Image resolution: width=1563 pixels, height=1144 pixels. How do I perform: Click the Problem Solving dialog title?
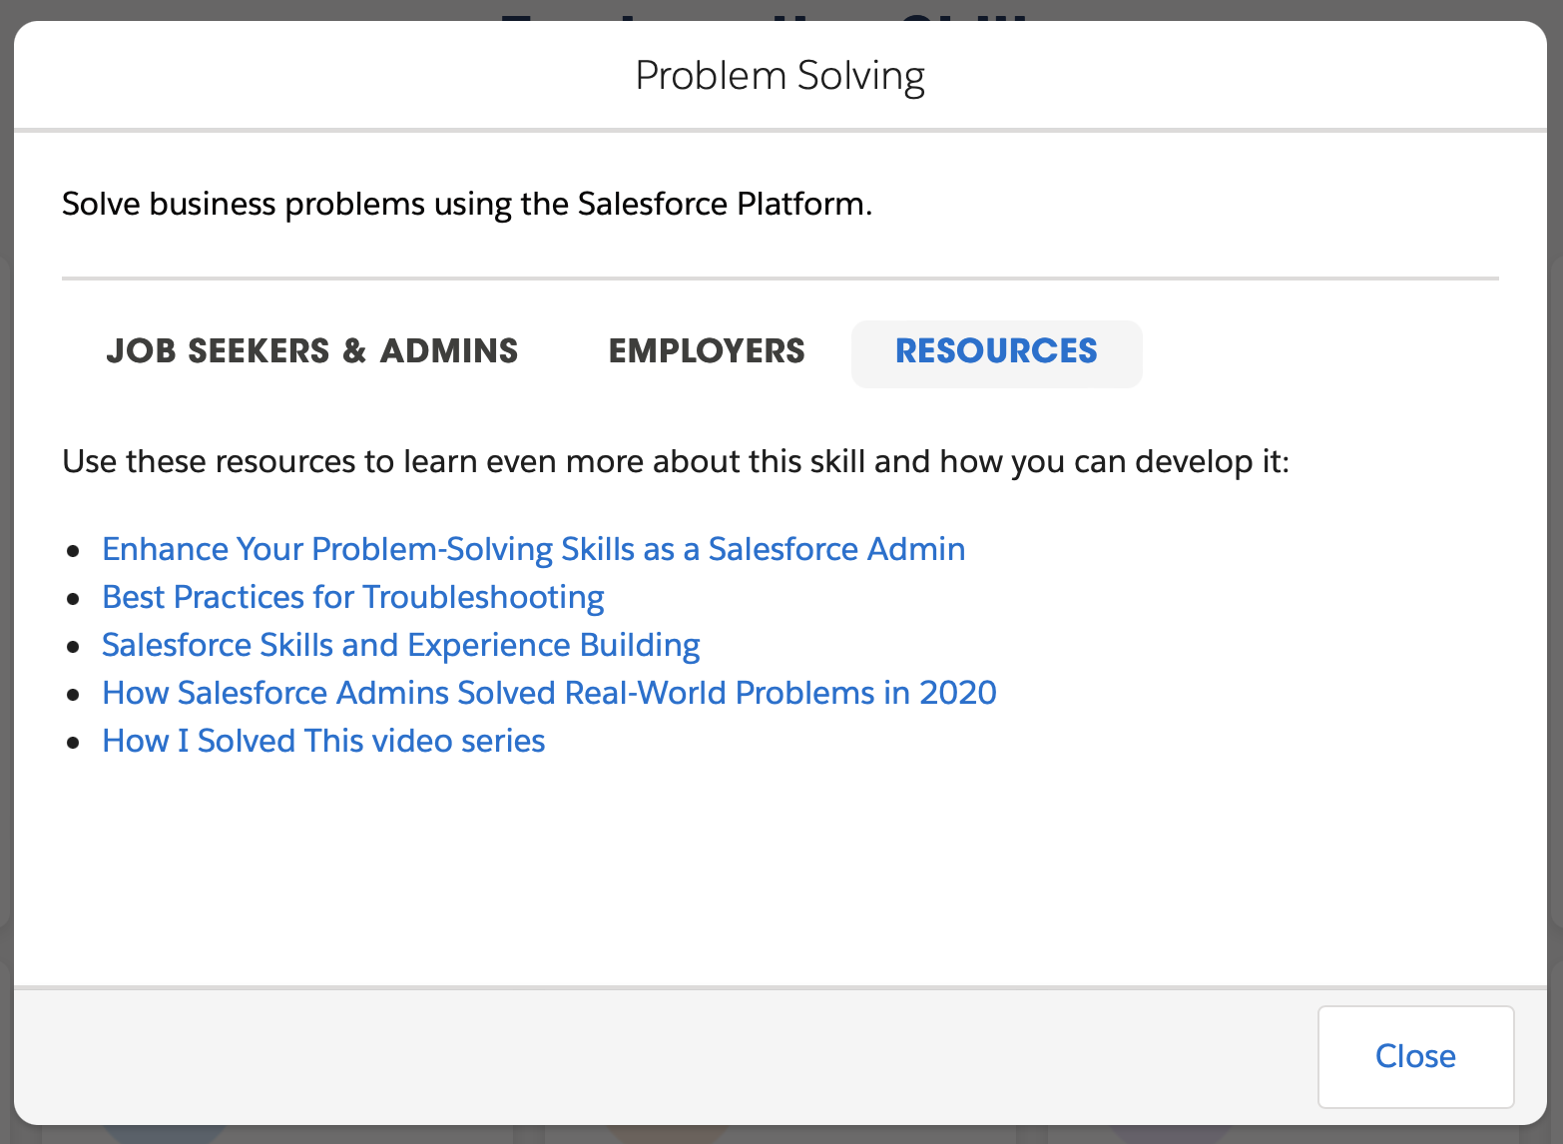pyautogui.click(x=780, y=76)
